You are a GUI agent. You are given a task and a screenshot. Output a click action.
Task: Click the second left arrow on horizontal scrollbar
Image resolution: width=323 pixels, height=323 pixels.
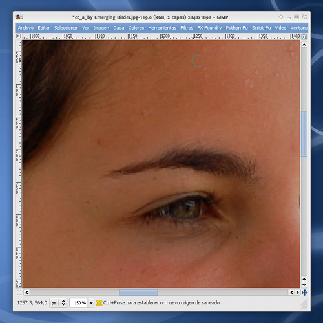pyautogui.click(x=291, y=293)
